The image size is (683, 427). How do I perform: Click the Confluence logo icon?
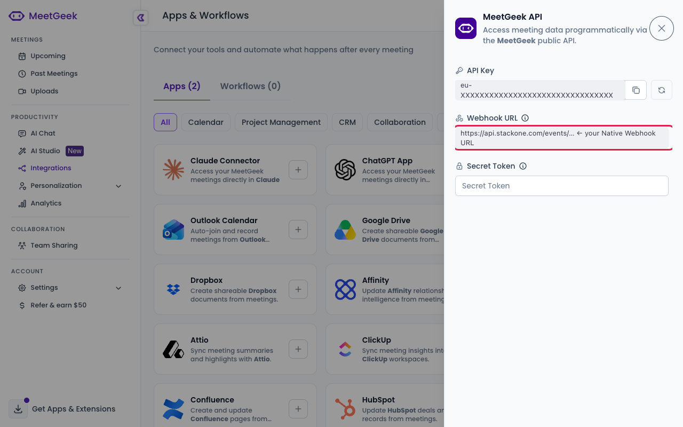point(173,409)
